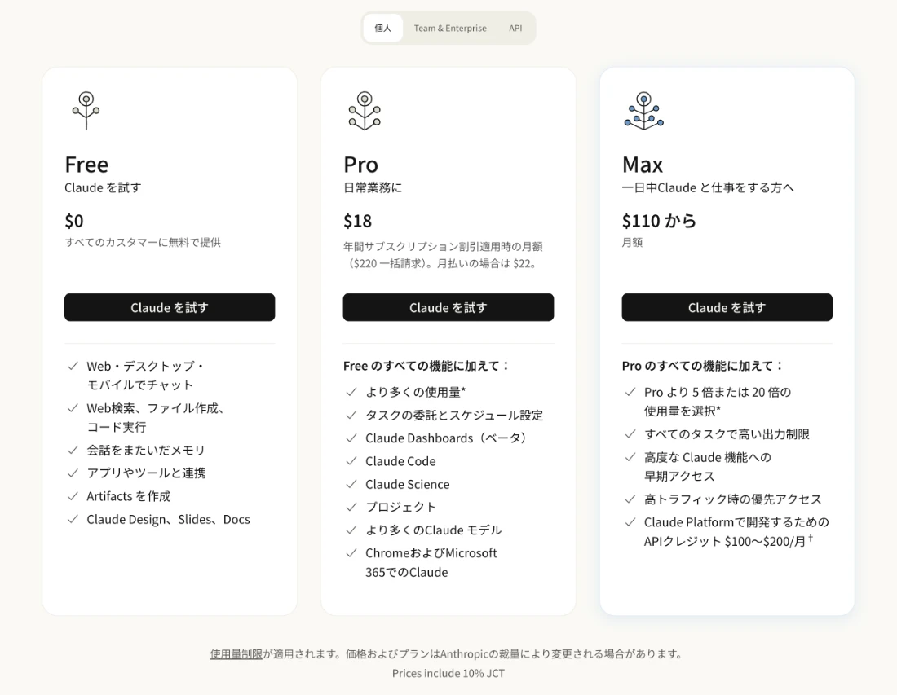Click checkmark beside Artifacts を作成

(x=73, y=496)
